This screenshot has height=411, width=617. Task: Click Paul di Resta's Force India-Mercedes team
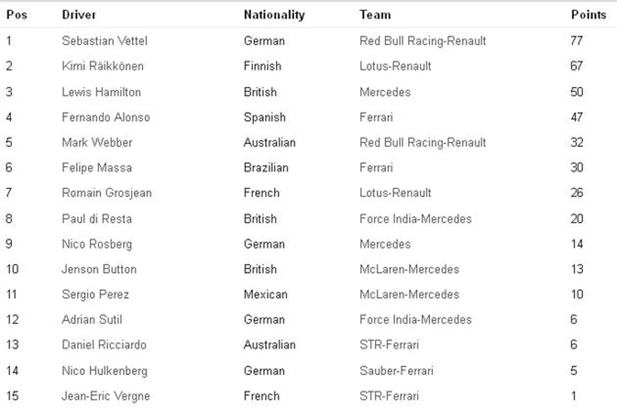(x=415, y=219)
